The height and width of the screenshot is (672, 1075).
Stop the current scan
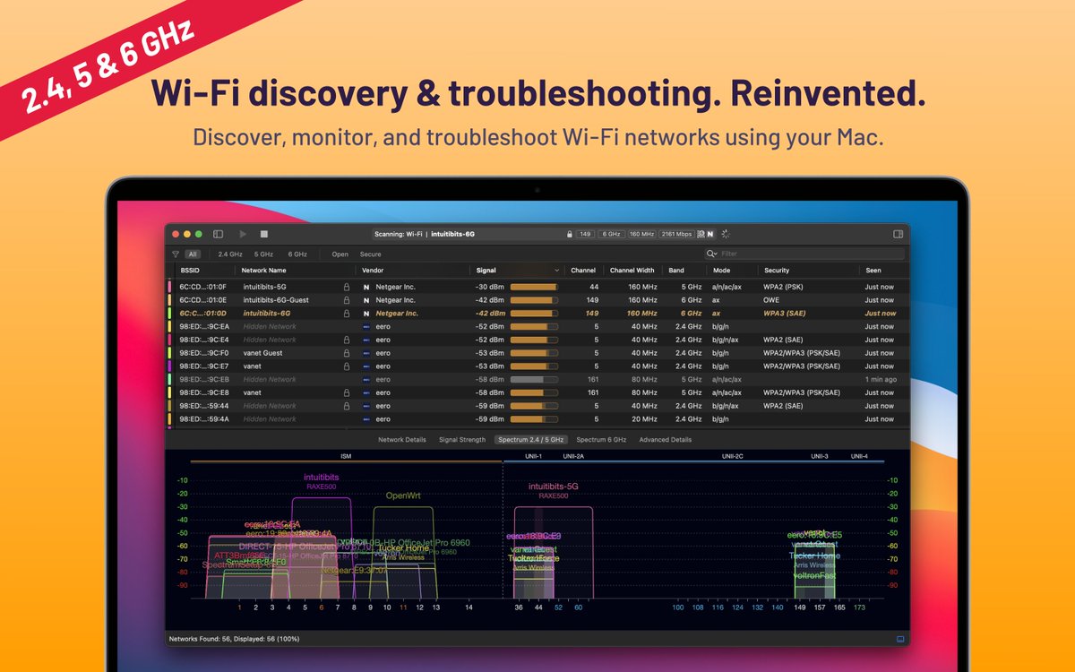pyautogui.click(x=263, y=234)
